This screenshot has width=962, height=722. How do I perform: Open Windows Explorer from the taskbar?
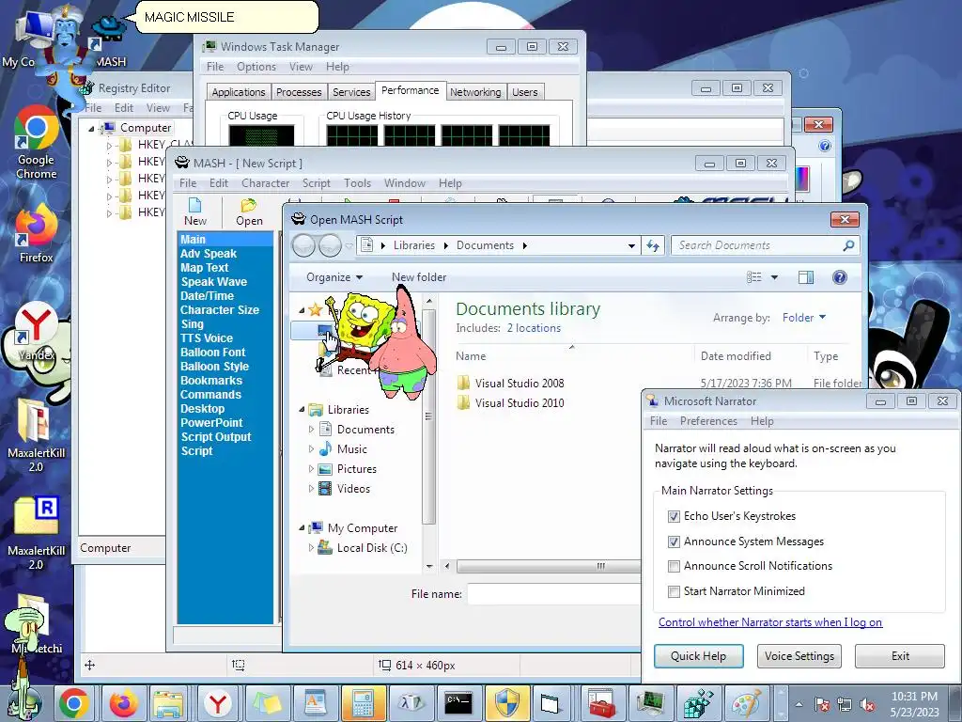coord(169,703)
